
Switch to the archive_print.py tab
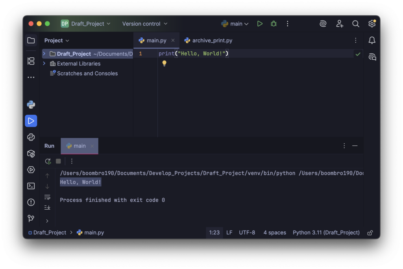pyautogui.click(x=208, y=40)
